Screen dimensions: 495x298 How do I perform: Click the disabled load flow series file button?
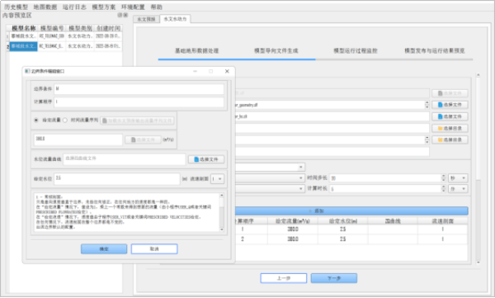click(137, 121)
